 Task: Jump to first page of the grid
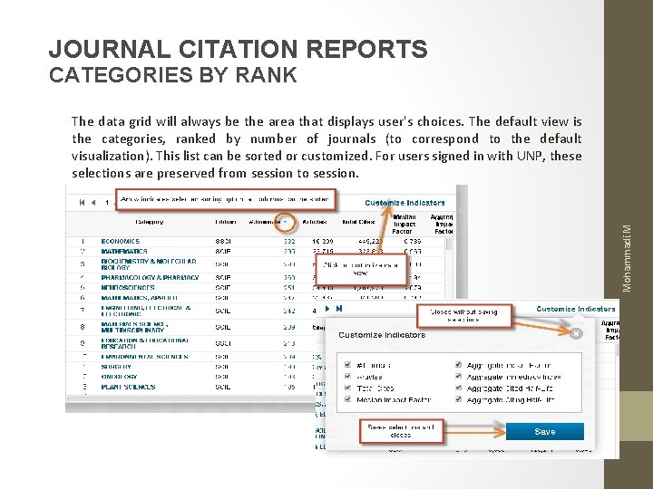(82, 203)
